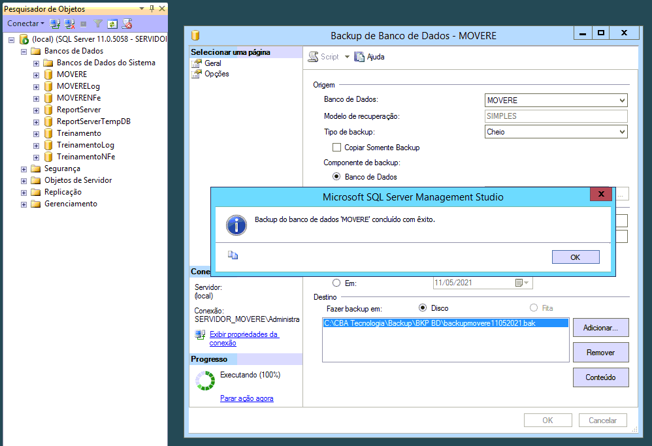Select the Opções page

click(x=217, y=74)
